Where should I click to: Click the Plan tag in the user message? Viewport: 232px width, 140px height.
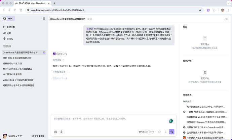[90, 29]
